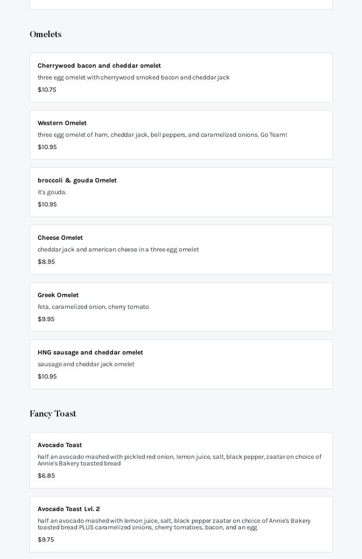Open the Avocado Toast item
Viewport: 362px width, 559px height.
pos(60,445)
